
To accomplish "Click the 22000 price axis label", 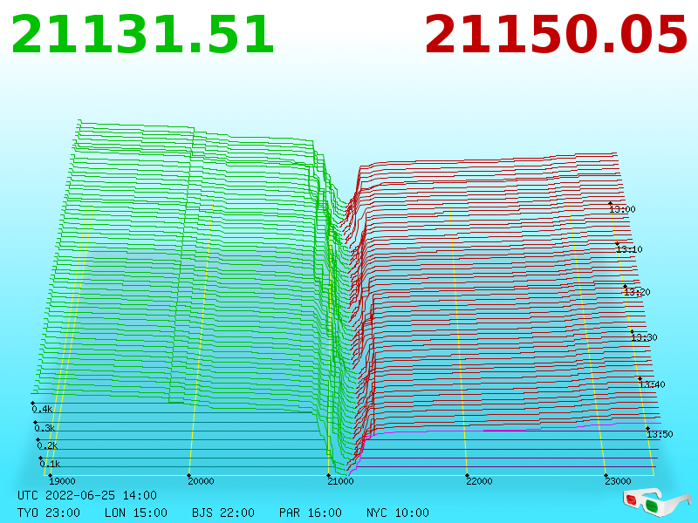I will coord(479,481).
